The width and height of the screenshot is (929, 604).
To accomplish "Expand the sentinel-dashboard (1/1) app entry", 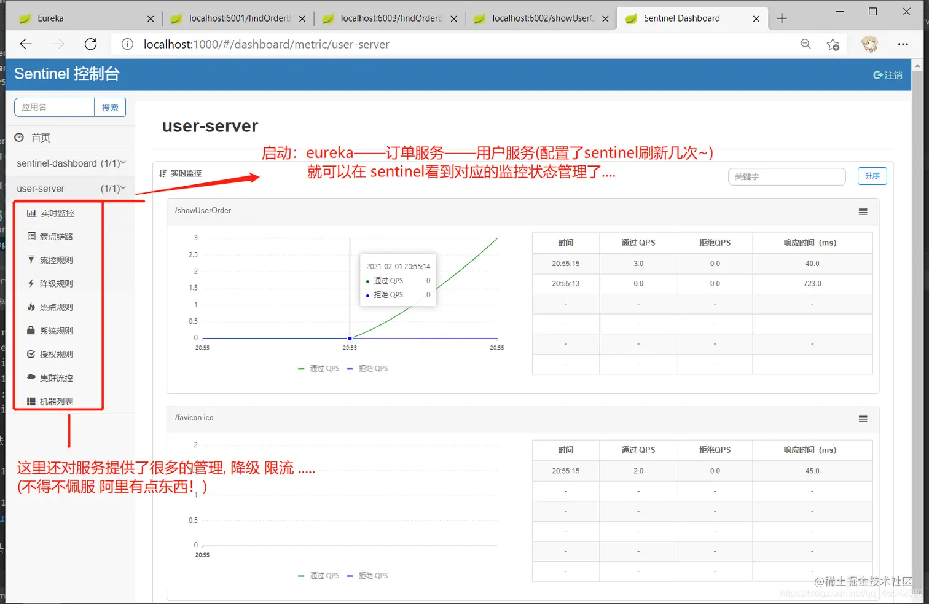I will pos(71,163).
